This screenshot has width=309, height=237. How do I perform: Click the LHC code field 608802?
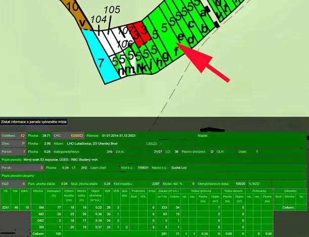tap(77, 136)
